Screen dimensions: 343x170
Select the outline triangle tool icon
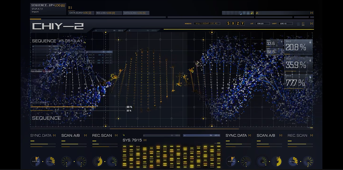(x=228, y=13)
